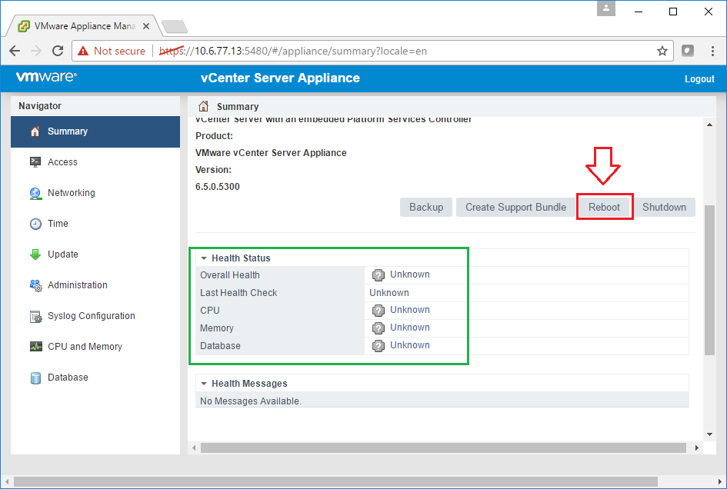
Task: Click the Database cylinder icon
Action: (35, 378)
